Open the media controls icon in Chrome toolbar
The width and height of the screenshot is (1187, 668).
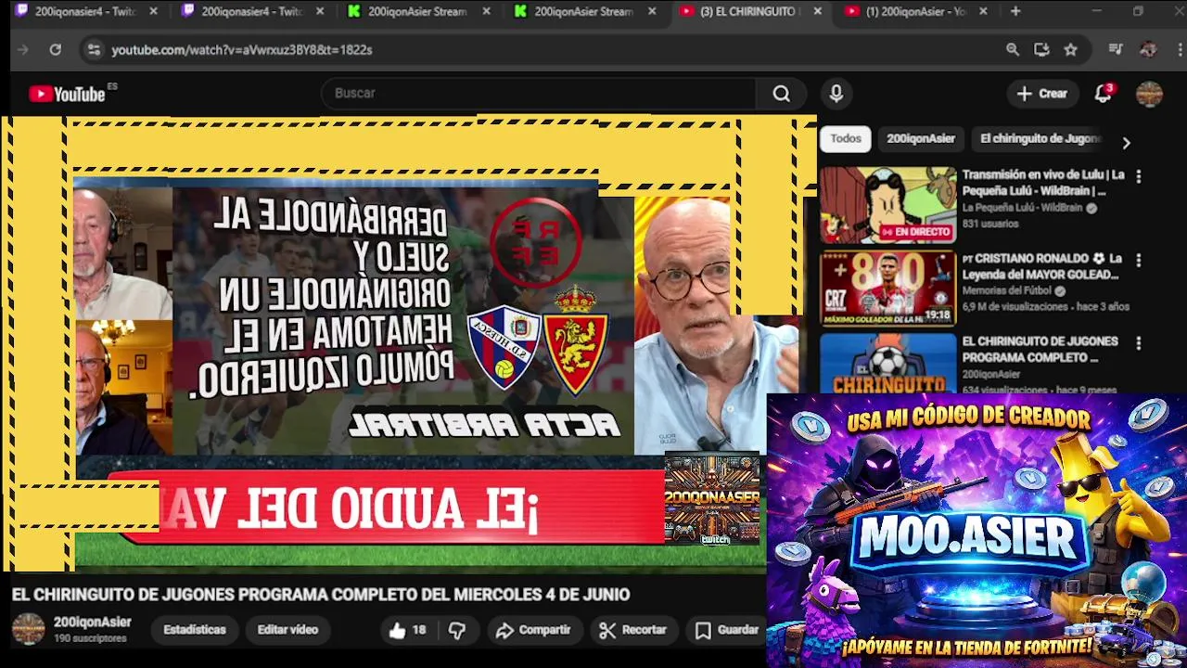(1116, 50)
